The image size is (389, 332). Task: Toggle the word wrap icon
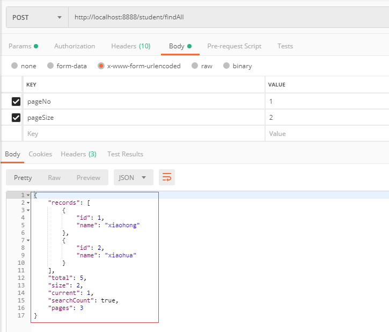(167, 177)
